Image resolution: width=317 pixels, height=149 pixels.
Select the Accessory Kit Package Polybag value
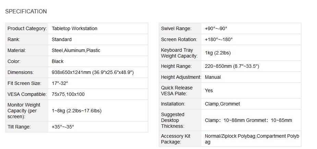[x=252, y=139]
